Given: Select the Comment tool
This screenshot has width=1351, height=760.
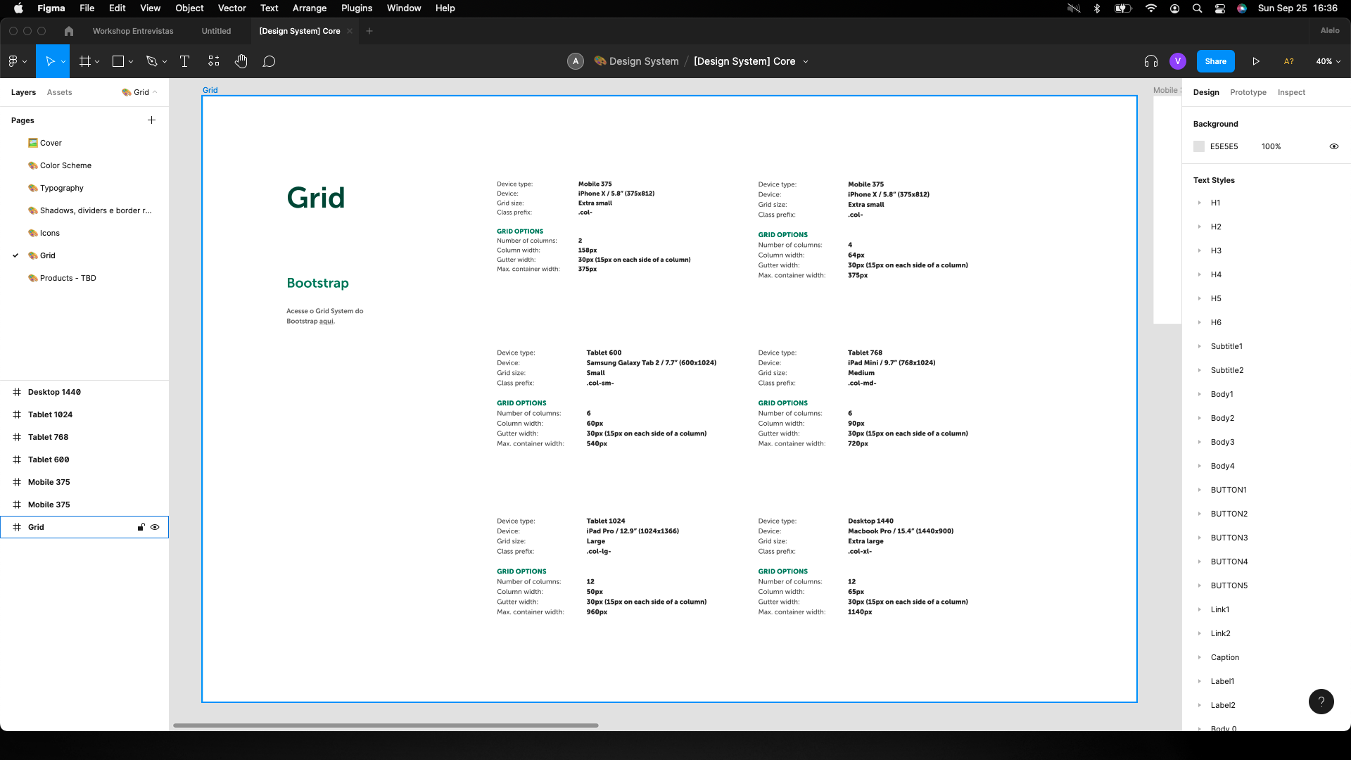Looking at the screenshot, I should (269, 61).
